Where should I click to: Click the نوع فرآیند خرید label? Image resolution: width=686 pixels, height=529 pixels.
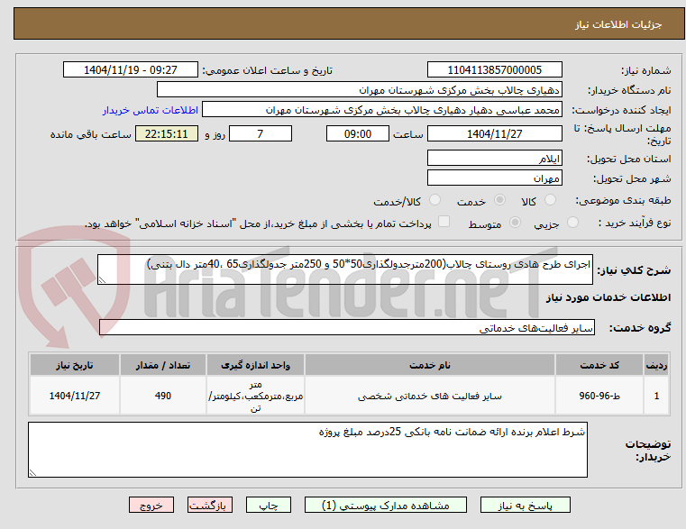[635, 223]
